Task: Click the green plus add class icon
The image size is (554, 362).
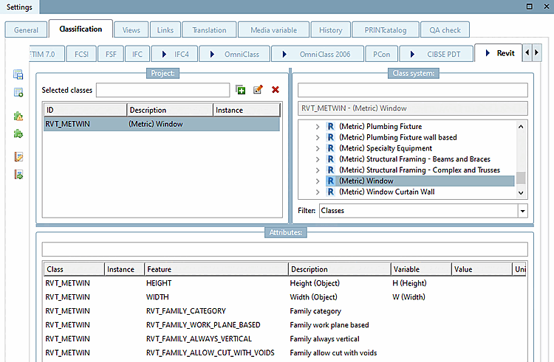Action: pos(241,90)
